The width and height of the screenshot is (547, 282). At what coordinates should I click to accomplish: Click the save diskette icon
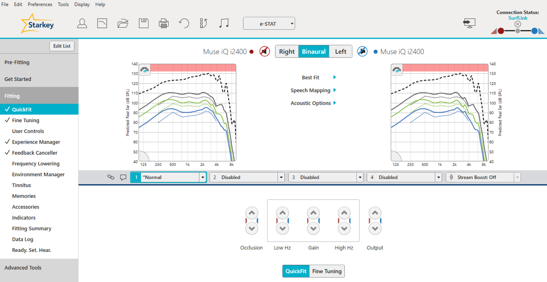[x=144, y=24]
